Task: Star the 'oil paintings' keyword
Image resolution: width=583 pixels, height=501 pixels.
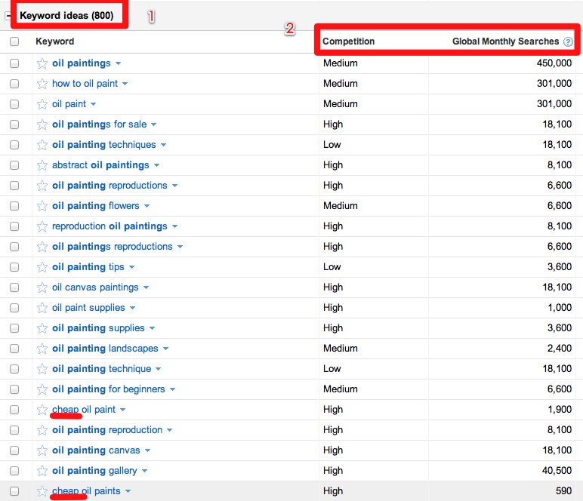Action: tap(42, 63)
